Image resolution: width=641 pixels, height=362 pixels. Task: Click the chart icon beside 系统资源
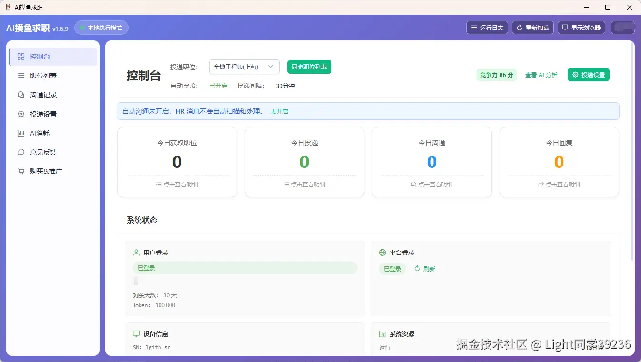tap(382, 334)
